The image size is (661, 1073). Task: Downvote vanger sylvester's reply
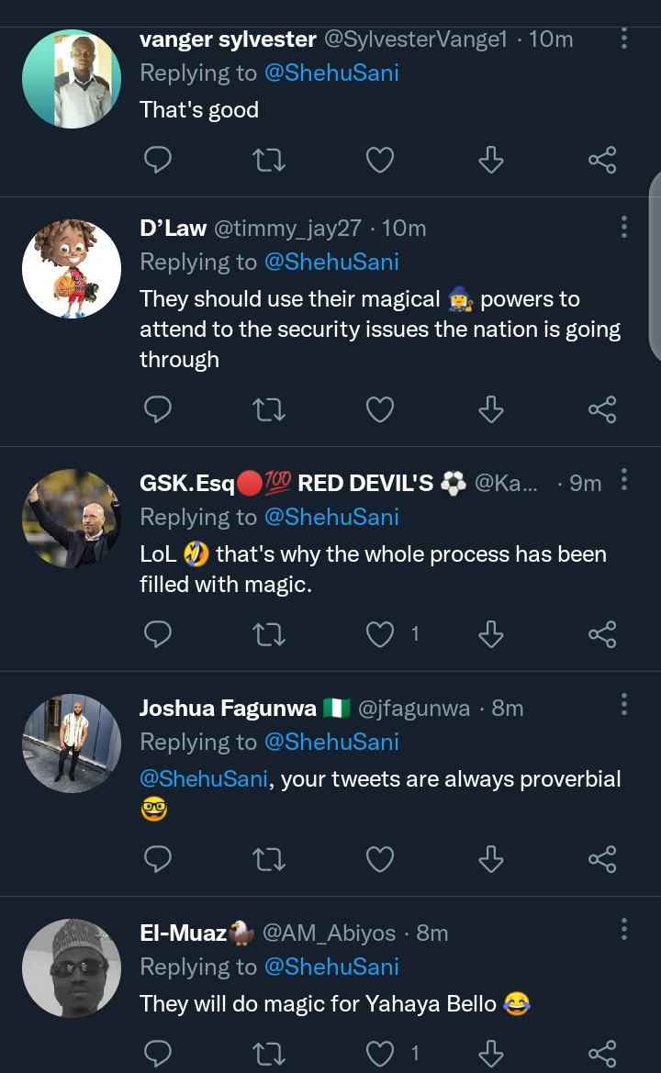491,161
